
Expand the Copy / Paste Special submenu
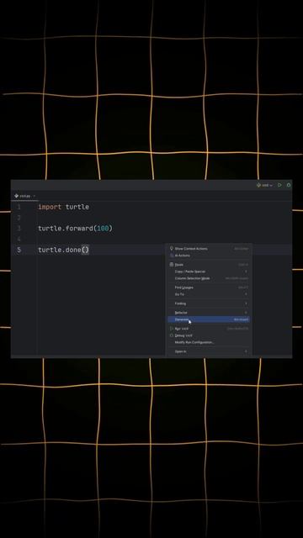(210, 272)
